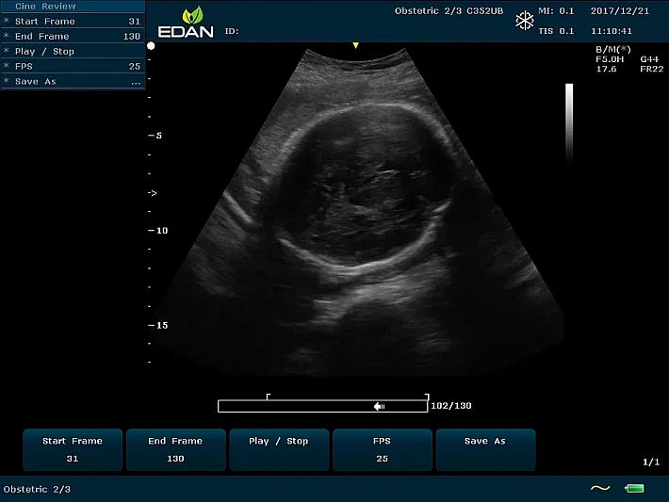Click the ellipsis beside Save As in the menu
This screenshot has height=502, width=669.
136,83
